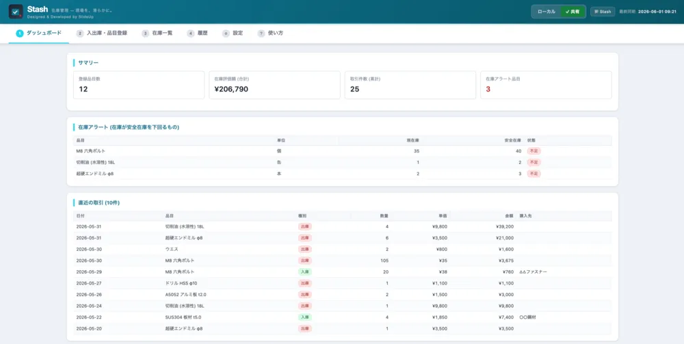This screenshot has height=344, width=684.
Task: Open the 設定 tab
Action: (x=233, y=33)
